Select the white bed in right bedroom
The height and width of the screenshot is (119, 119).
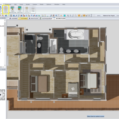(x=89, y=81)
